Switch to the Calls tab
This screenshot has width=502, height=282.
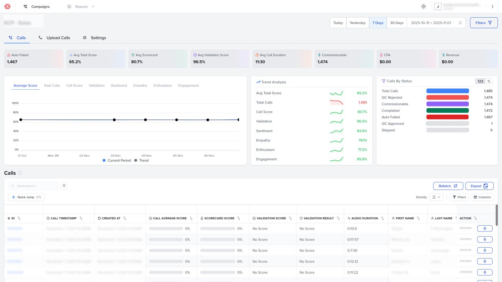tap(17, 38)
